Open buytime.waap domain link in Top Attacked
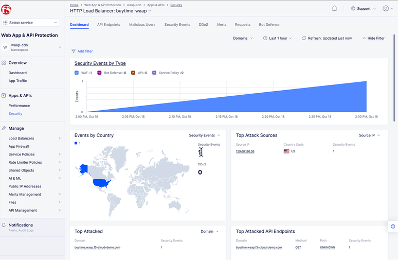Screen dimensions: 398x260 97,248
